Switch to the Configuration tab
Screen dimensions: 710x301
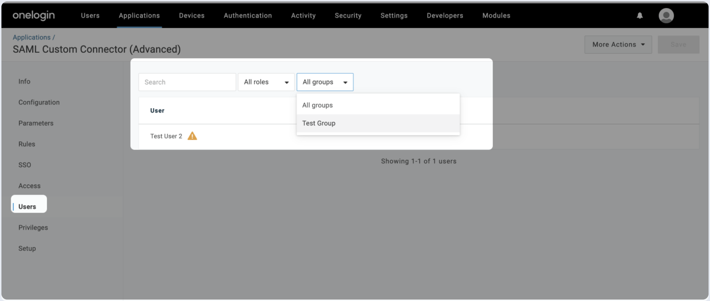click(x=39, y=102)
